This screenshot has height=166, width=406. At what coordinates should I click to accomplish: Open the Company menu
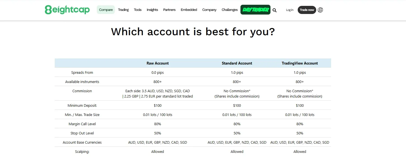[209, 10]
